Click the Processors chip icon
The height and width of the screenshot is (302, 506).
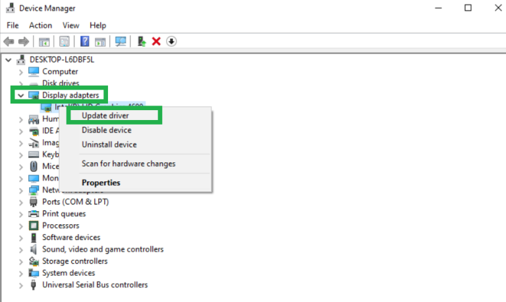click(x=34, y=226)
